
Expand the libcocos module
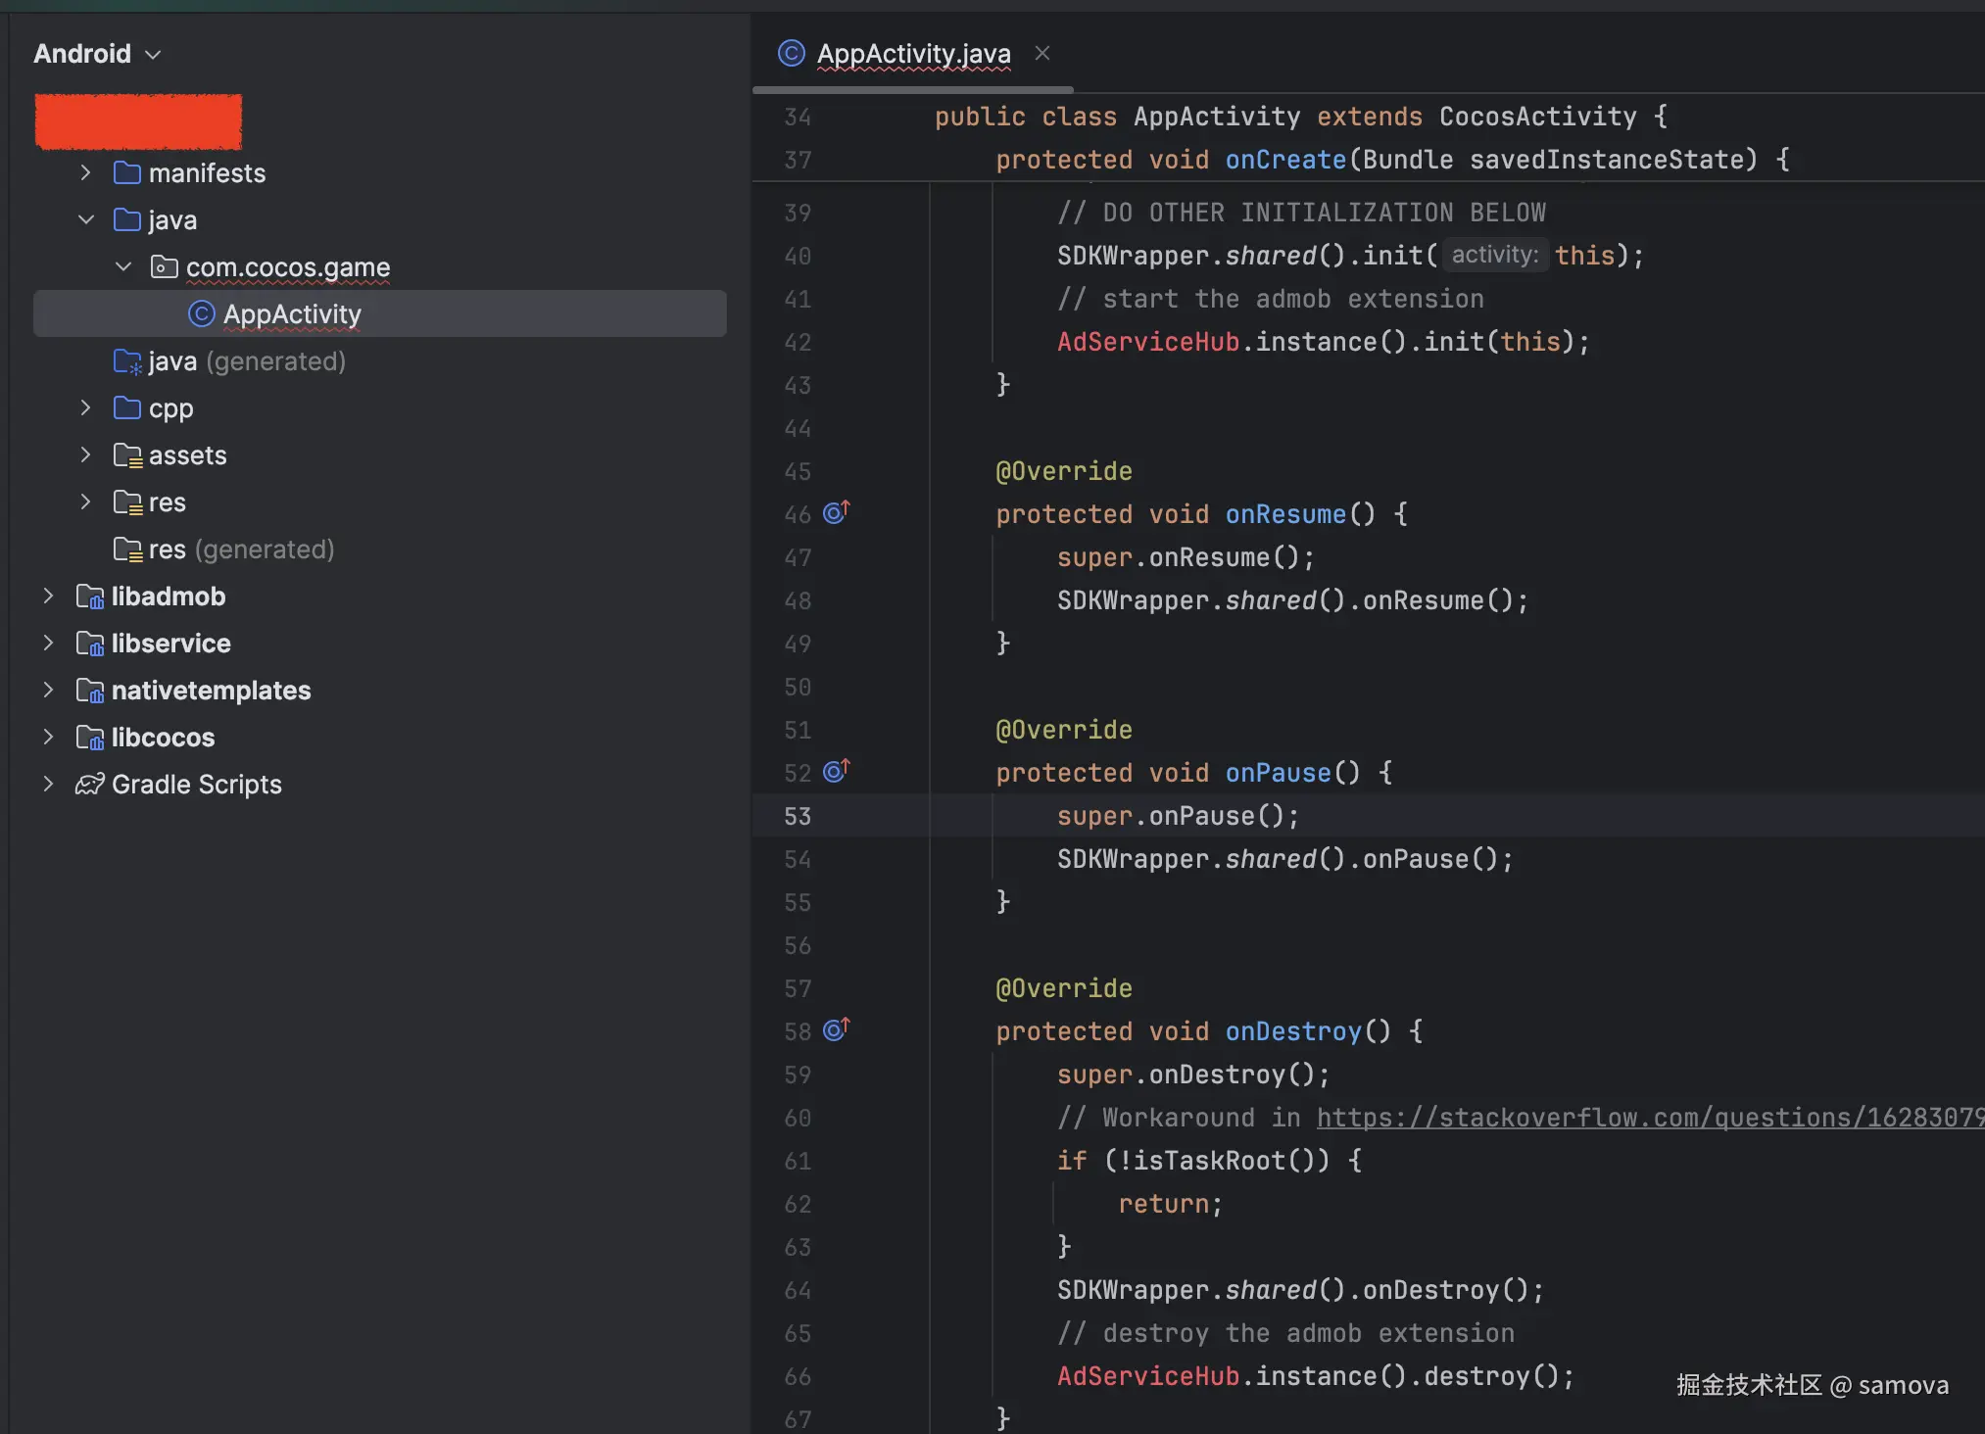click(x=48, y=738)
